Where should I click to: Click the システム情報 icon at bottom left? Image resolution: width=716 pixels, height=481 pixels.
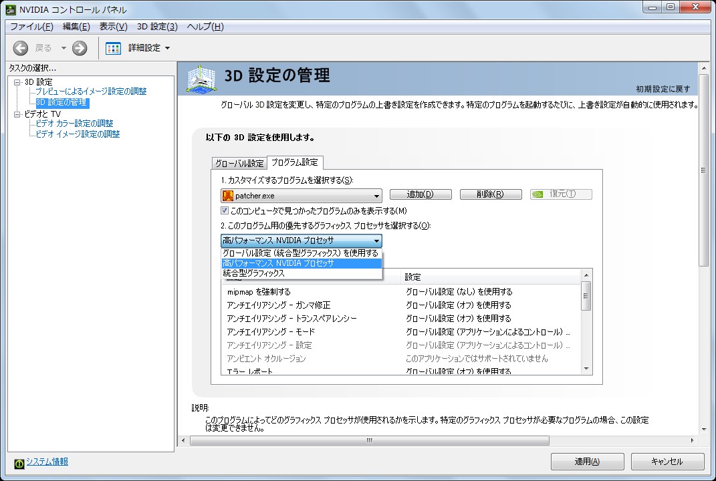[19, 464]
